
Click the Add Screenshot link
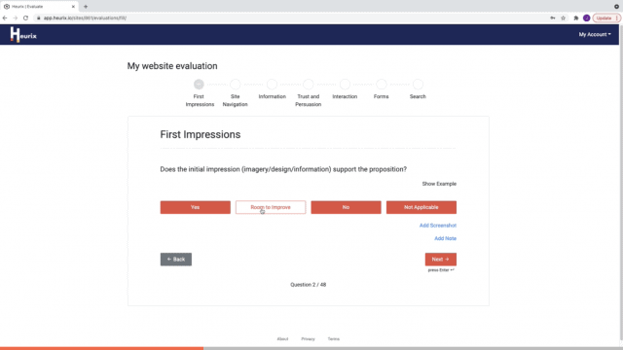coord(438,226)
